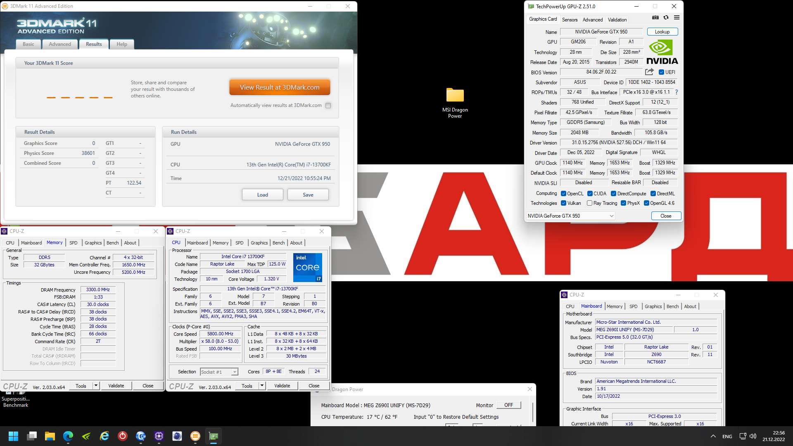Open the Advanced tab in 3DMark 11
The height and width of the screenshot is (446, 793).
(60, 44)
